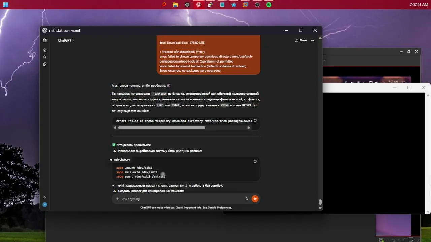
Task: Maximize the white-titled background window
Action: (x=409, y=88)
